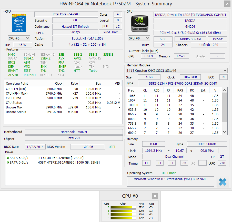This screenshot has height=222, width=232.
Task: Click the cache 4 x (32 + 32 + 256) + 8M field
Action: pyautogui.click(x=87, y=45)
